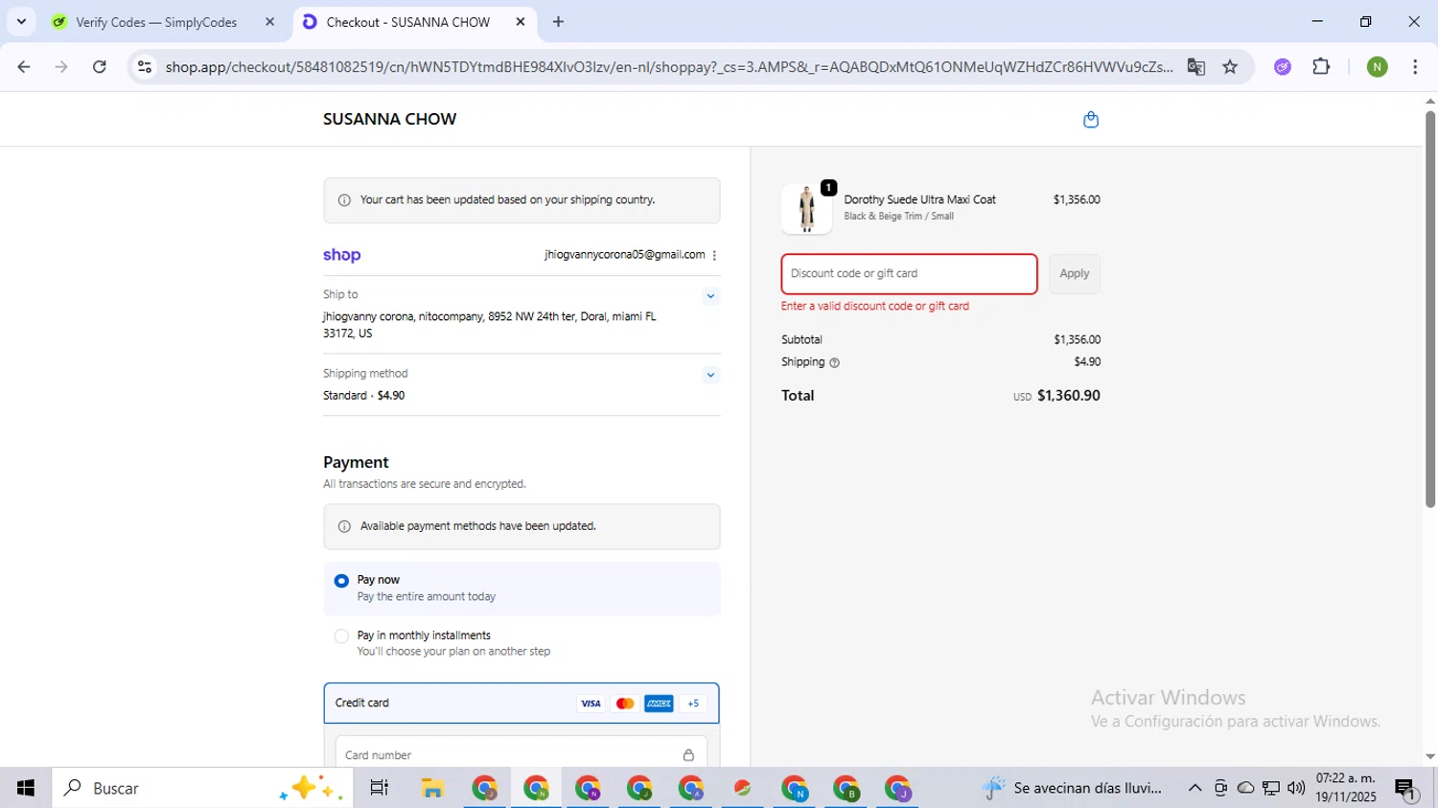The image size is (1438, 808).
Task: Click the Payment section heading
Action: tap(356, 462)
